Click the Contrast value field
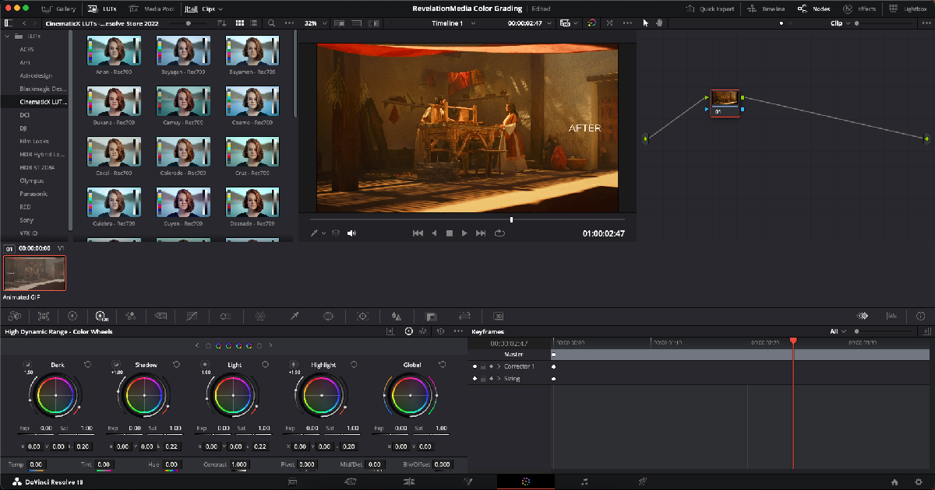The image size is (935, 490). tap(240, 464)
